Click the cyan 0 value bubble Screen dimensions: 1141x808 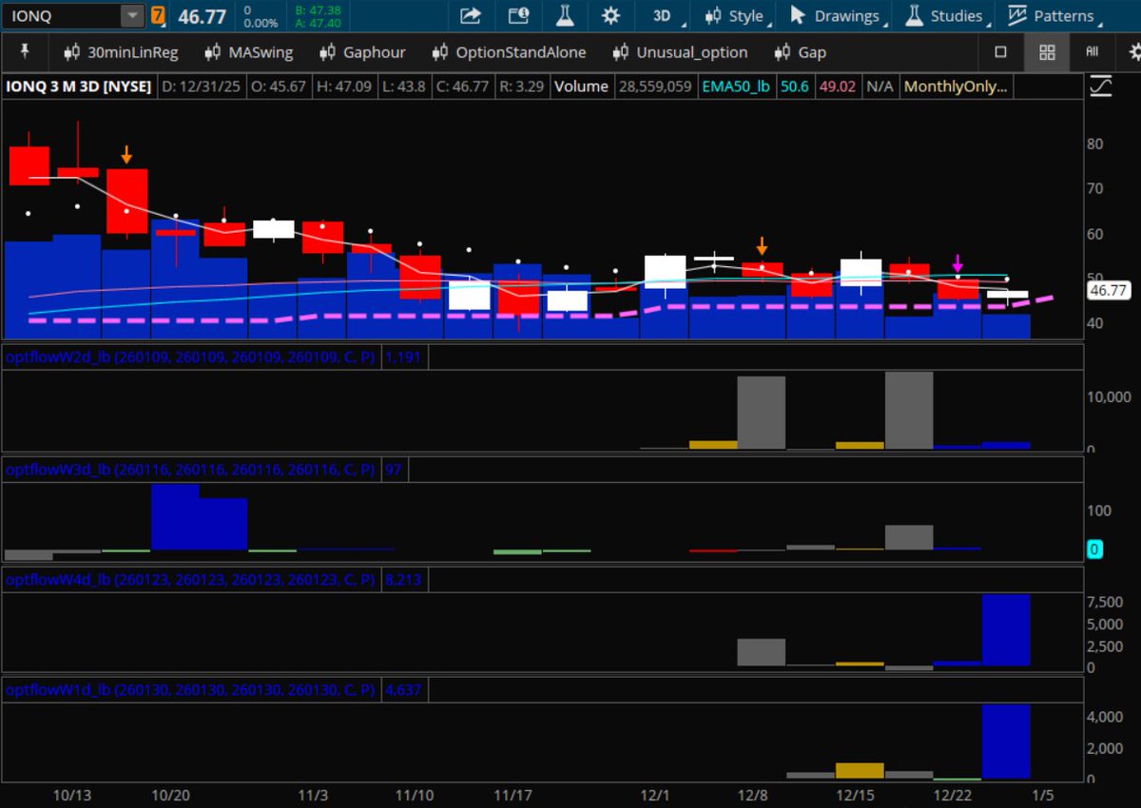[x=1094, y=549]
